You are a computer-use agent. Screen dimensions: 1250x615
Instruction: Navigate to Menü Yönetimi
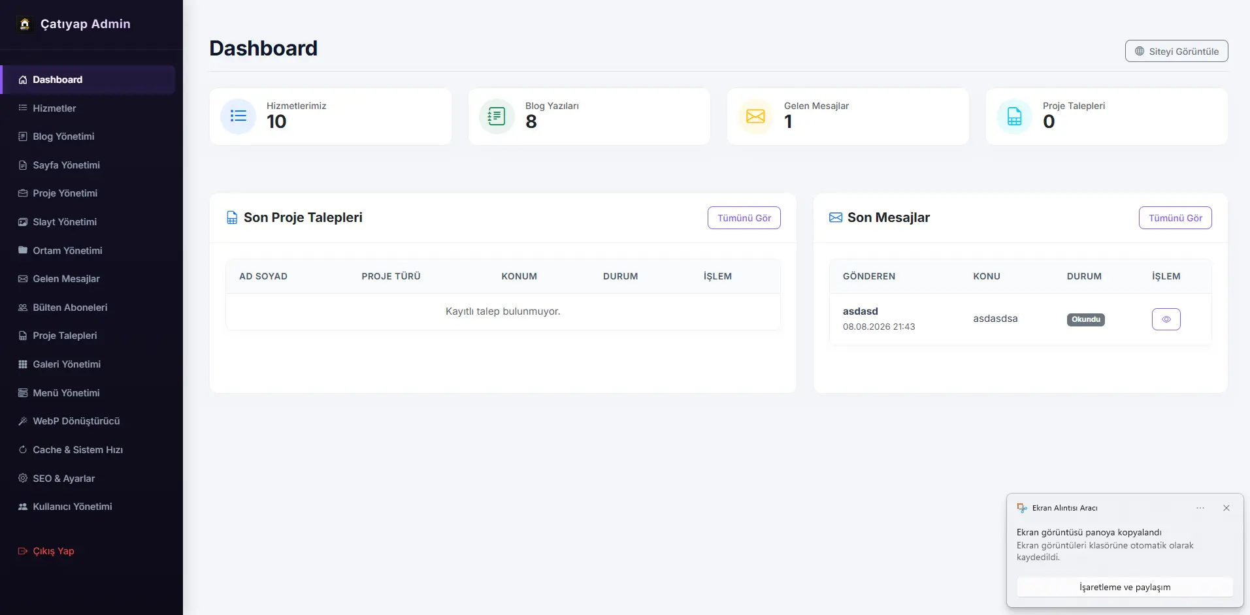[89, 393]
